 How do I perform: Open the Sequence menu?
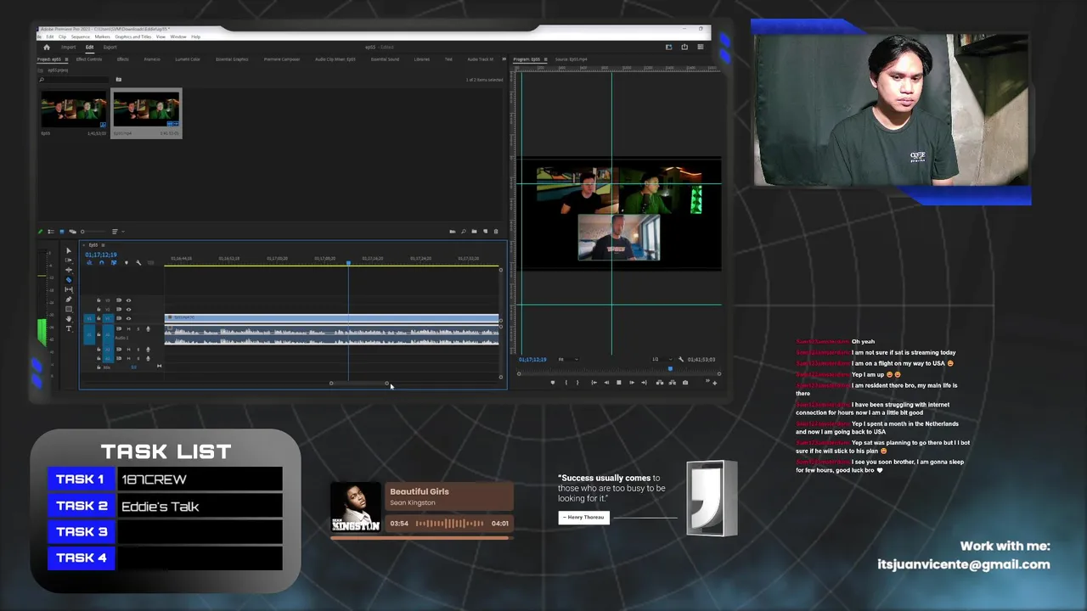point(81,36)
